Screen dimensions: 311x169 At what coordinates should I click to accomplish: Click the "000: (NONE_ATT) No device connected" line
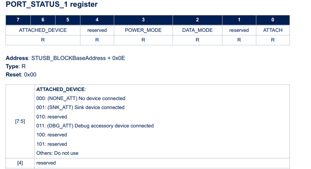point(80,99)
